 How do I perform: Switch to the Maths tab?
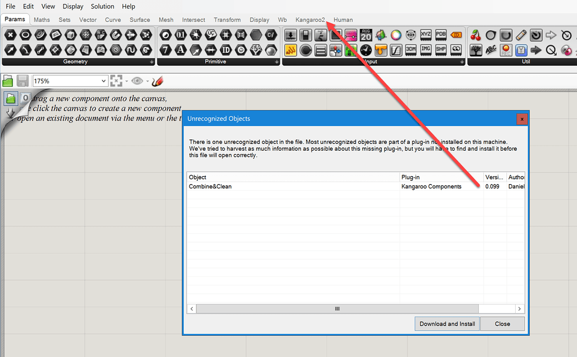point(42,20)
